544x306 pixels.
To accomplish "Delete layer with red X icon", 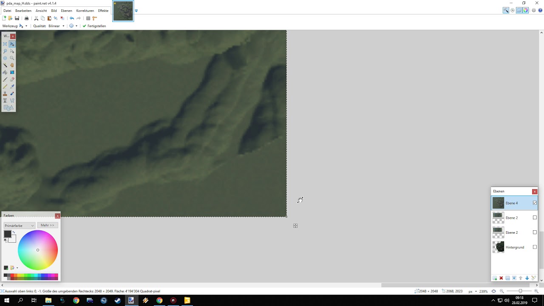I will 501,278.
